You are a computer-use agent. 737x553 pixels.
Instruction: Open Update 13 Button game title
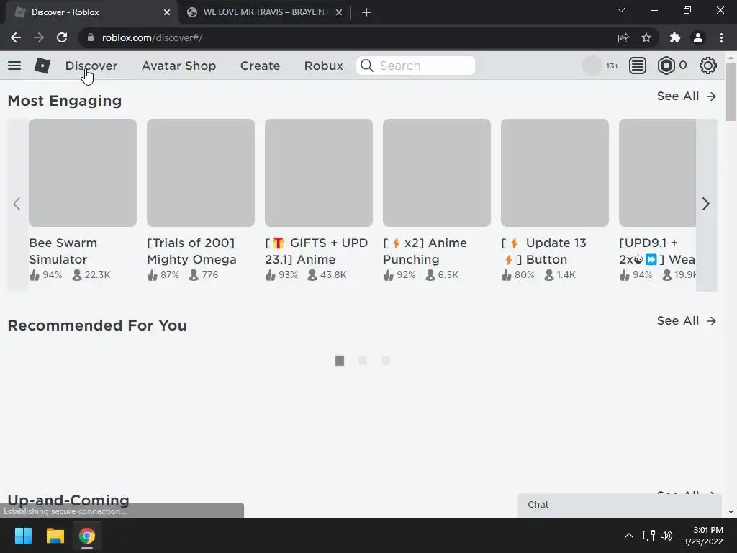click(544, 251)
